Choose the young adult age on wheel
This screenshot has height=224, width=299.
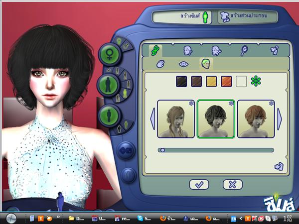129,84
